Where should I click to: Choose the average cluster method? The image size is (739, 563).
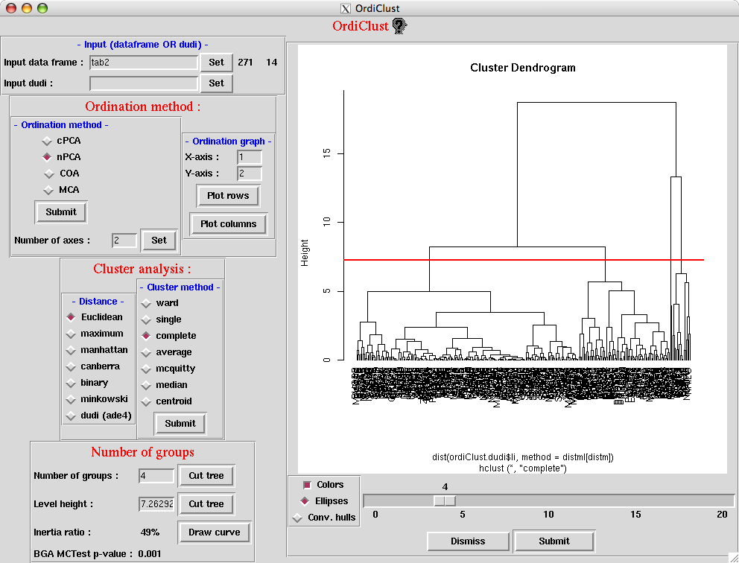coord(146,352)
